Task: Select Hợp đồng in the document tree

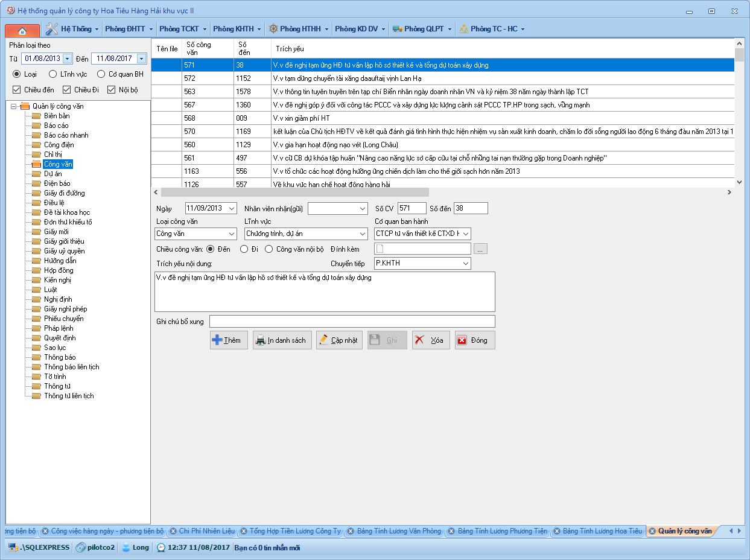Action: click(x=59, y=270)
